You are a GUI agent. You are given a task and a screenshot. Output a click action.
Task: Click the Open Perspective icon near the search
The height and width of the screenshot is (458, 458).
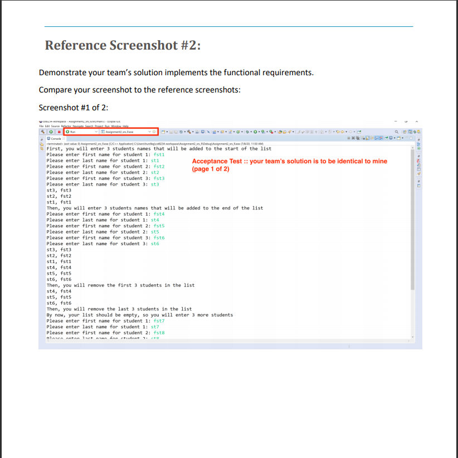tap(405, 133)
